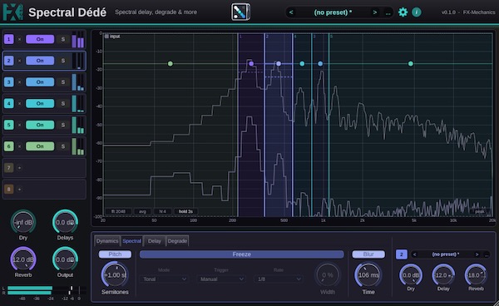Click the pencil tool icon in the header
Viewport: 499px width, 306px height.
click(240, 12)
